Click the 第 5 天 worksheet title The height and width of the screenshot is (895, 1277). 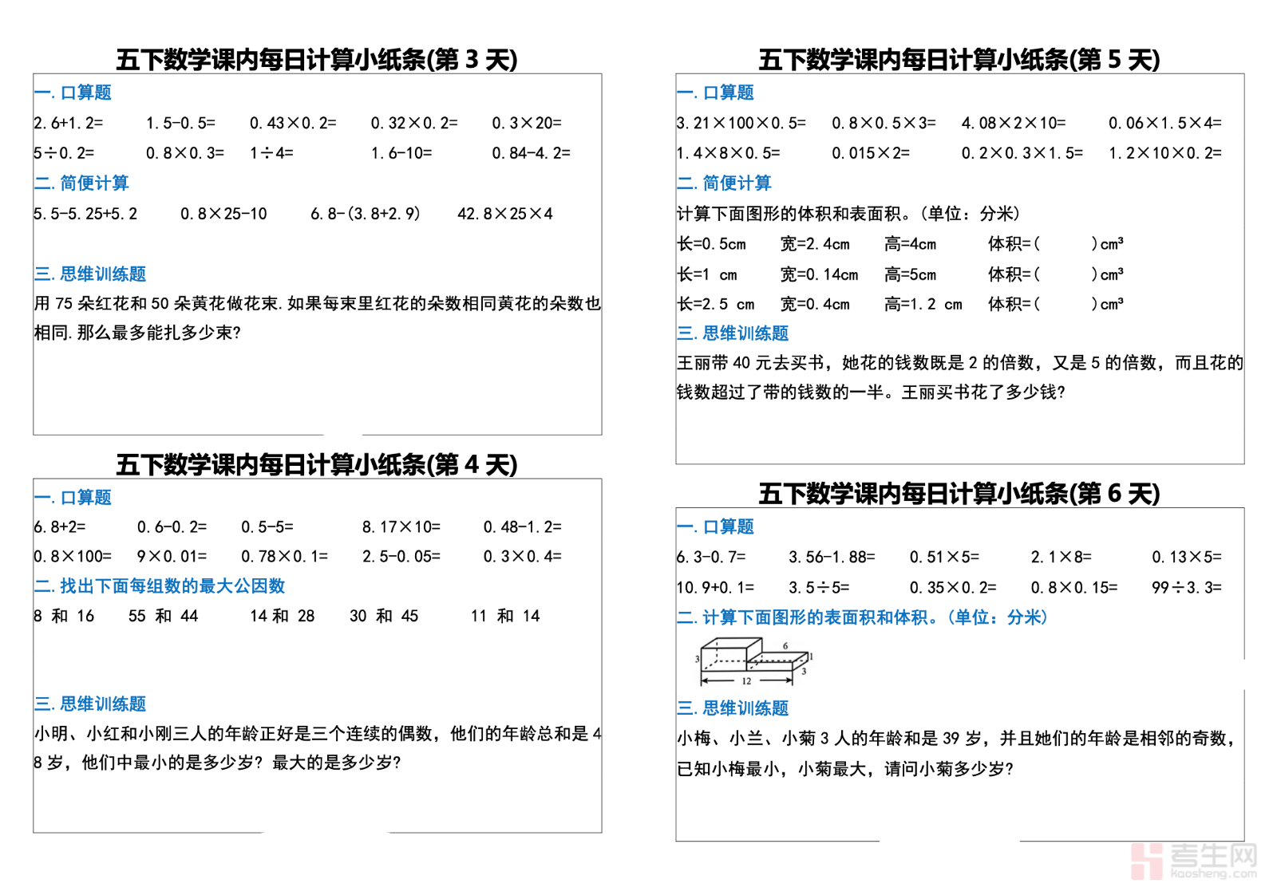point(959,60)
